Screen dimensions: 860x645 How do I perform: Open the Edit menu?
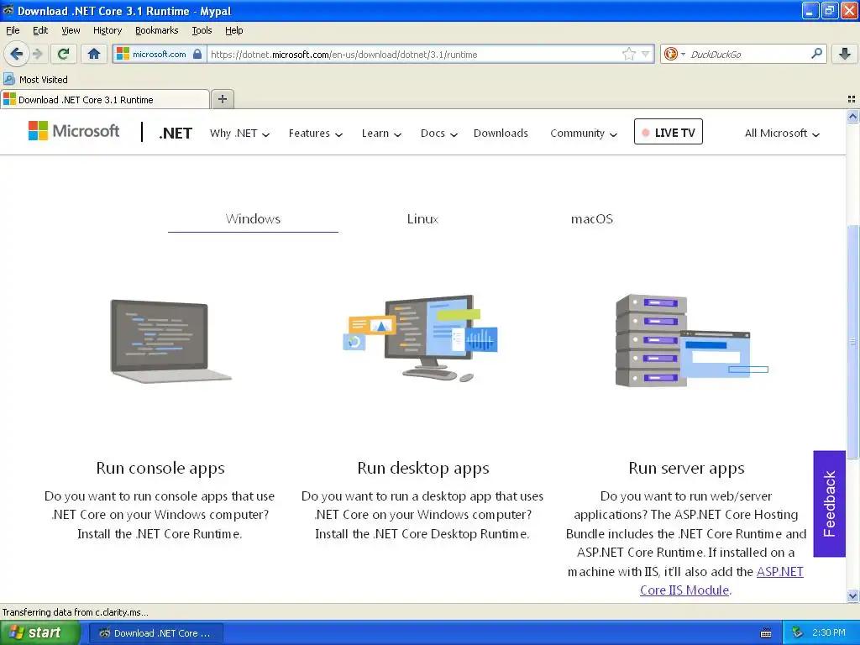40,30
